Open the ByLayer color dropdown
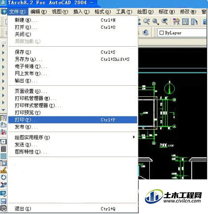This screenshot has width=208, height=214. coord(182,33)
